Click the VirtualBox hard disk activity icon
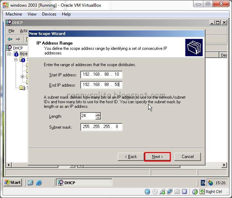Screen dimensions: 232x198 click(147, 192)
